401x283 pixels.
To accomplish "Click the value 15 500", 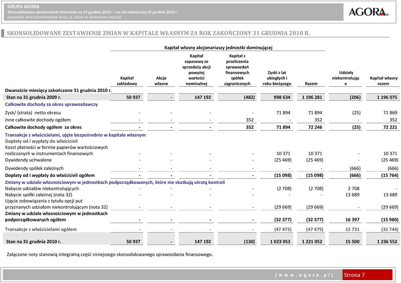I will click(x=353, y=242).
